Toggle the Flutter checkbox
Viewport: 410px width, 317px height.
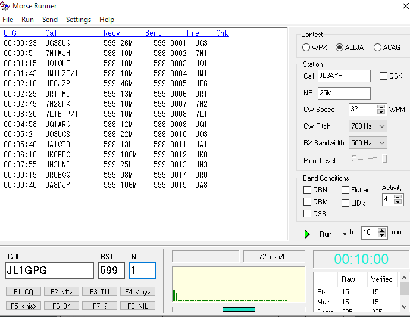(346, 190)
